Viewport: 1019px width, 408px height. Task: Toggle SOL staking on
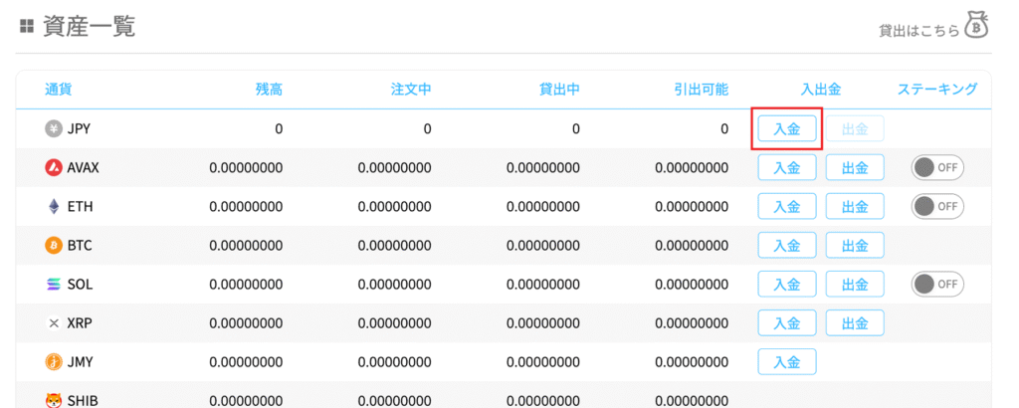tap(937, 285)
